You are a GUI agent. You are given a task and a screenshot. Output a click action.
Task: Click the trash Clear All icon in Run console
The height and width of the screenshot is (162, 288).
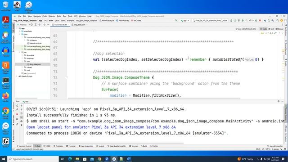click(x=22, y=125)
